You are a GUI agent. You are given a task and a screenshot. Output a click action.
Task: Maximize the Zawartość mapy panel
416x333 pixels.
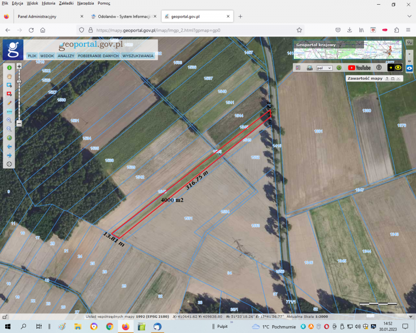click(393, 79)
